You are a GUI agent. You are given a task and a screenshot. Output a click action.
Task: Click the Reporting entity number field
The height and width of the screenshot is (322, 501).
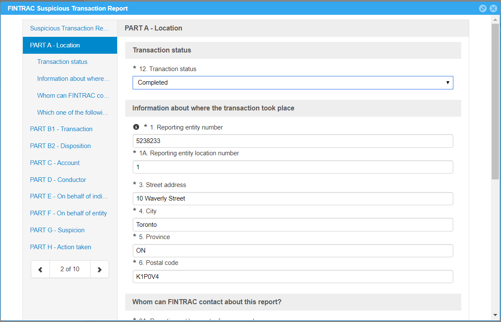click(x=293, y=141)
